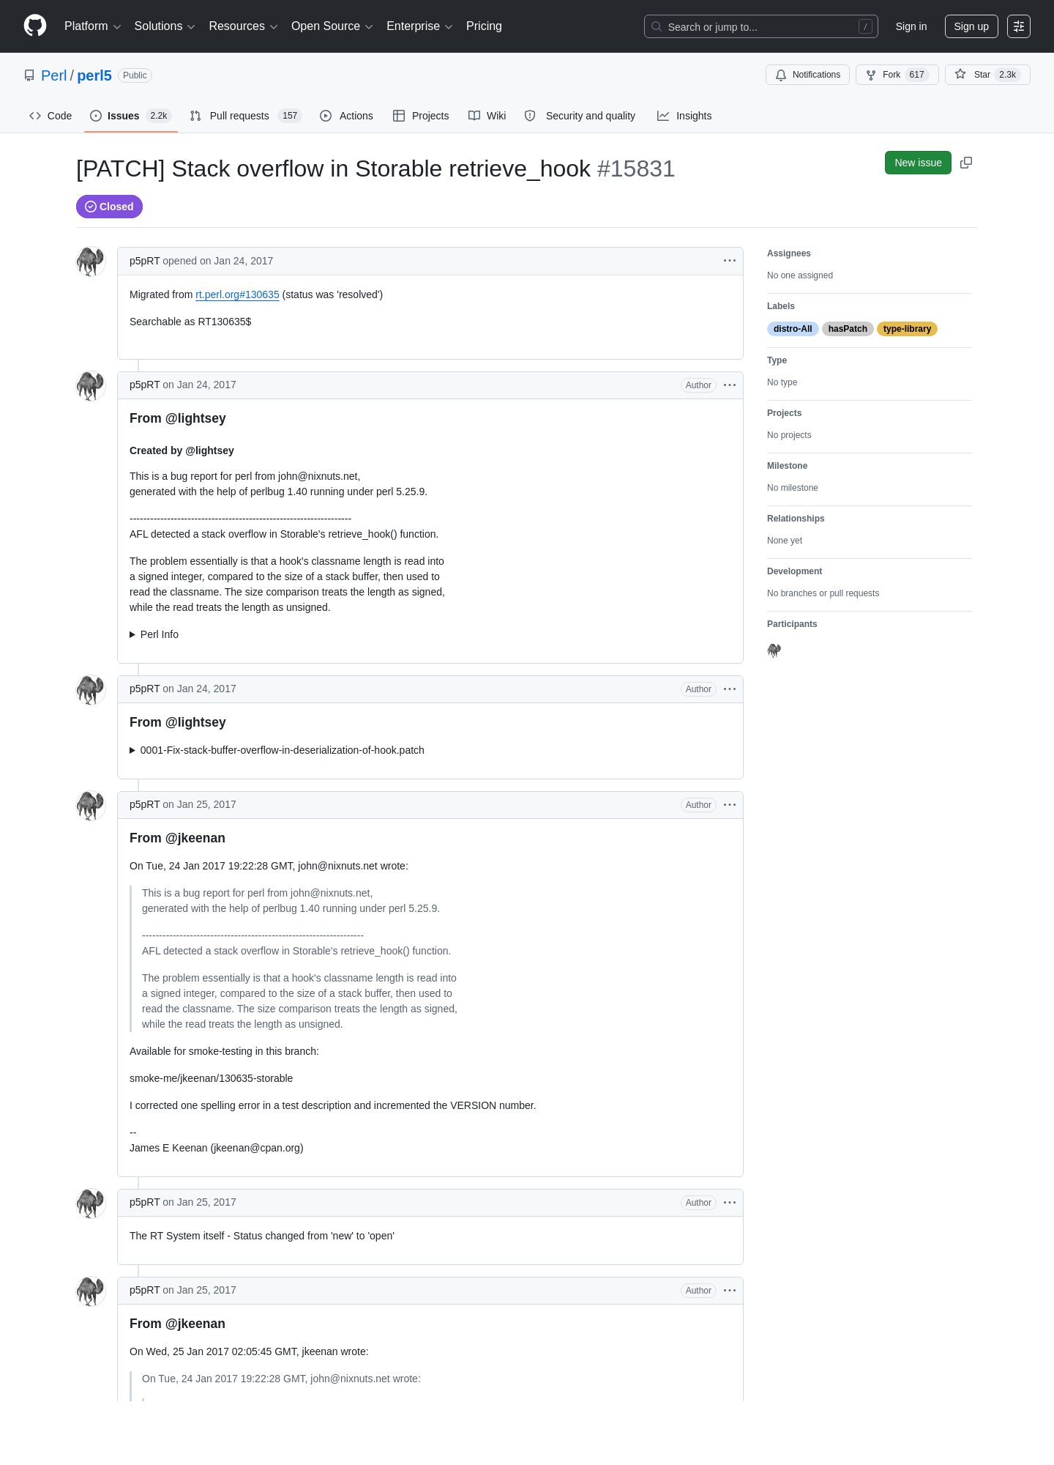Open the three-dot menu on first comment
This screenshot has height=1465, width=1054.
(730, 261)
